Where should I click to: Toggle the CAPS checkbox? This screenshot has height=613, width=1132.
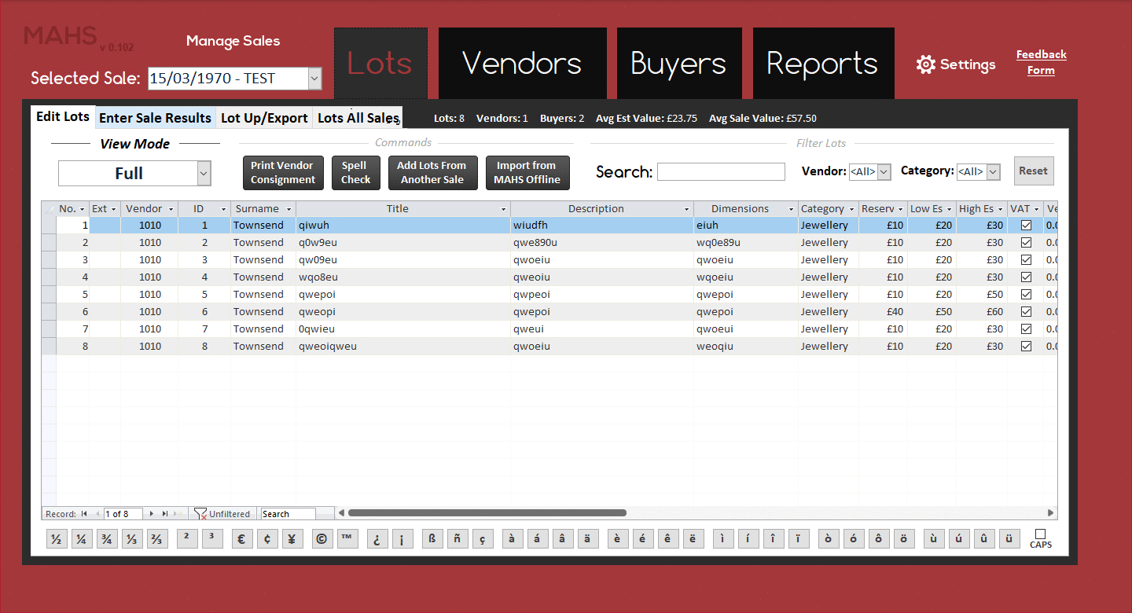point(1041,534)
